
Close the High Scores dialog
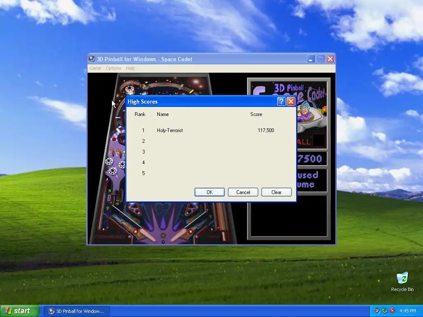(291, 102)
